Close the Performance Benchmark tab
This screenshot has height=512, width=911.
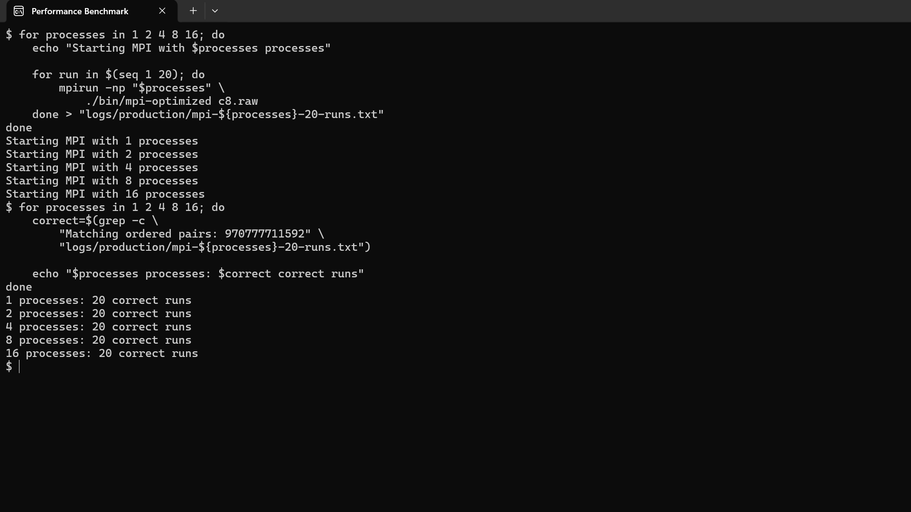[x=162, y=11]
